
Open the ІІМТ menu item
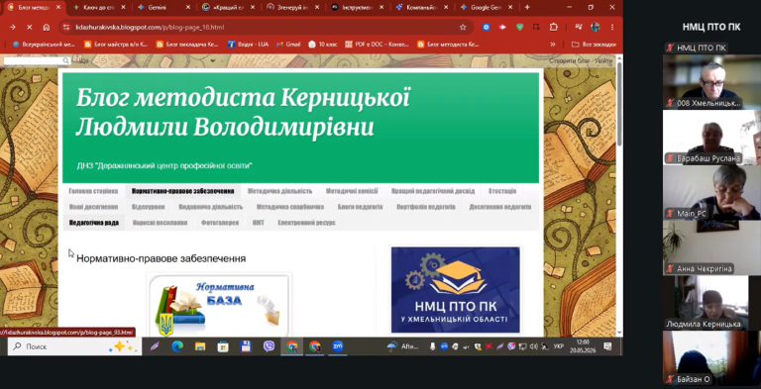(259, 223)
